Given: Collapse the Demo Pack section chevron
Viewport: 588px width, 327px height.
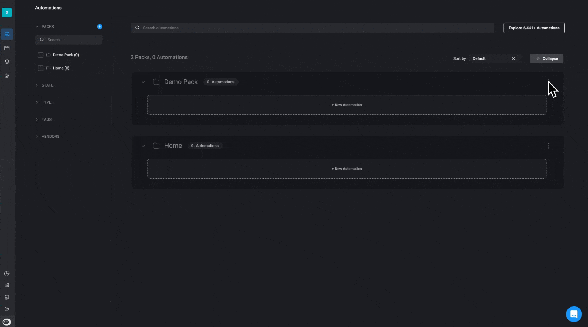Looking at the screenshot, I should (x=143, y=82).
